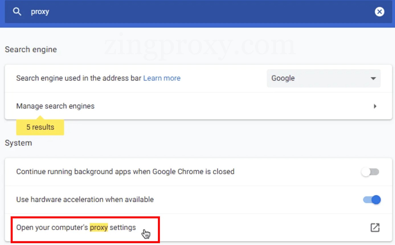
Task: Open the Learn more link
Action: coord(162,78)
